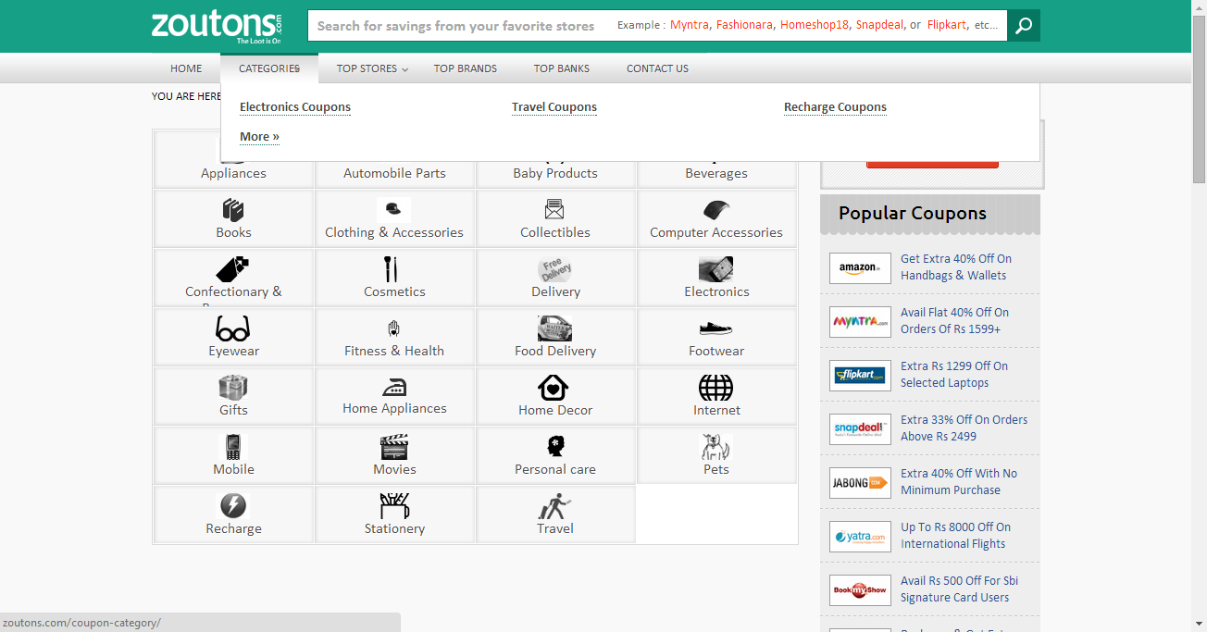This screenshot has width=1207, height=632.
Task: Click the Travel luggage icon
Action: coord(555,506)
